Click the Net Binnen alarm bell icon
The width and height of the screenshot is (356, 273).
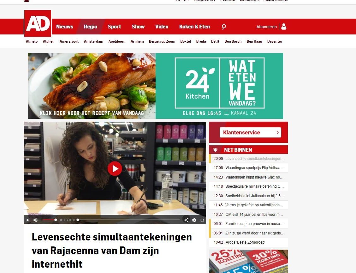[x=215, y=149]
